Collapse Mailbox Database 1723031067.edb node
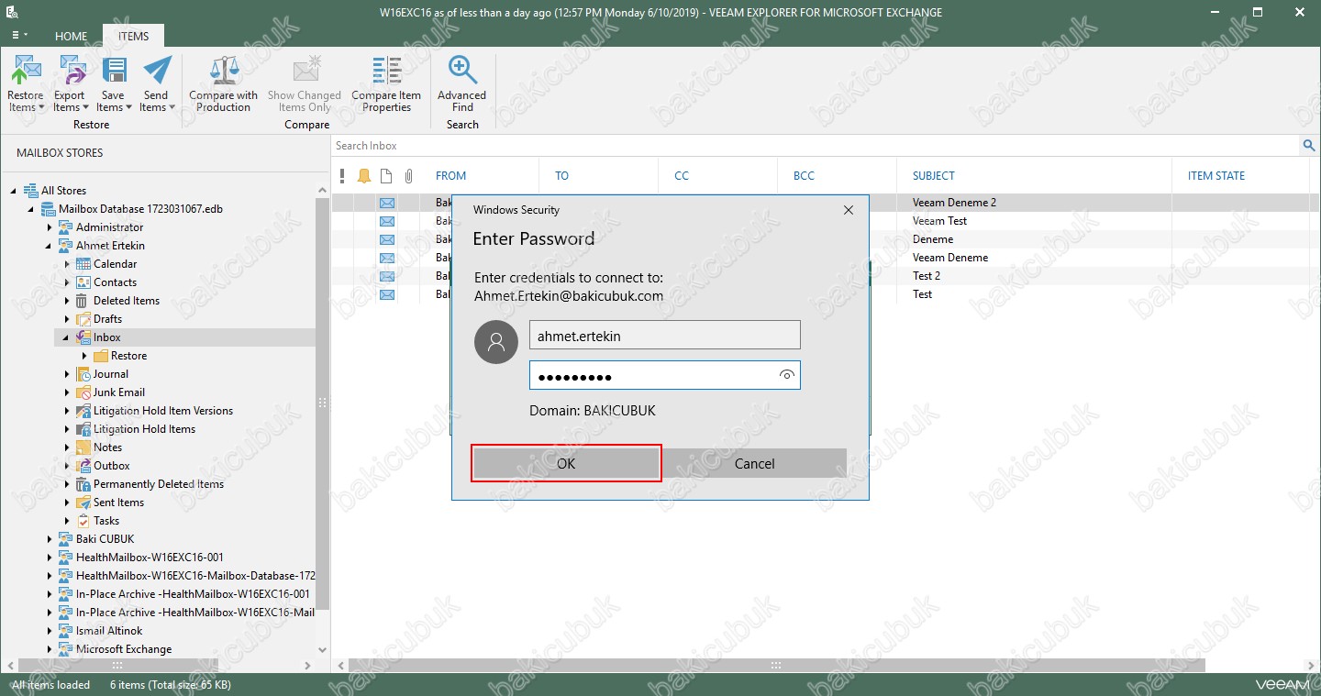1321x696 pixels. (x=31, y=209)
